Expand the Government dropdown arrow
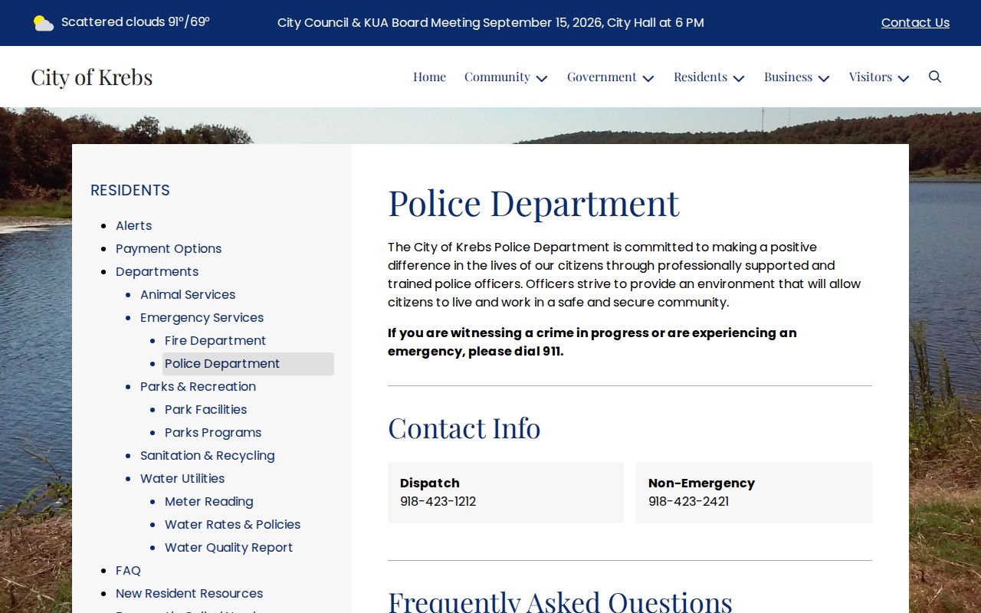This screenshot has height=613, width=981. click(648, 78)
